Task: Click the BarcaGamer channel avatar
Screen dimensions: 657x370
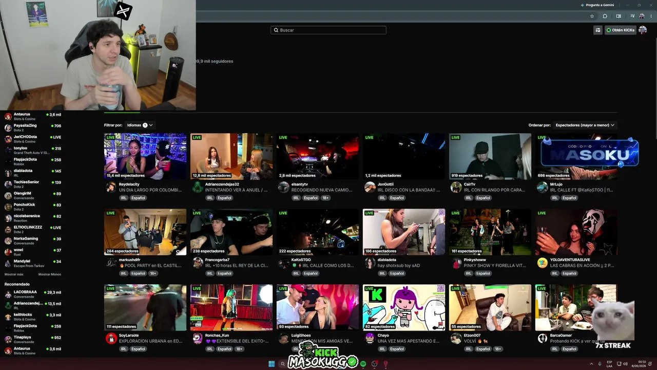Action: (542, 338)
